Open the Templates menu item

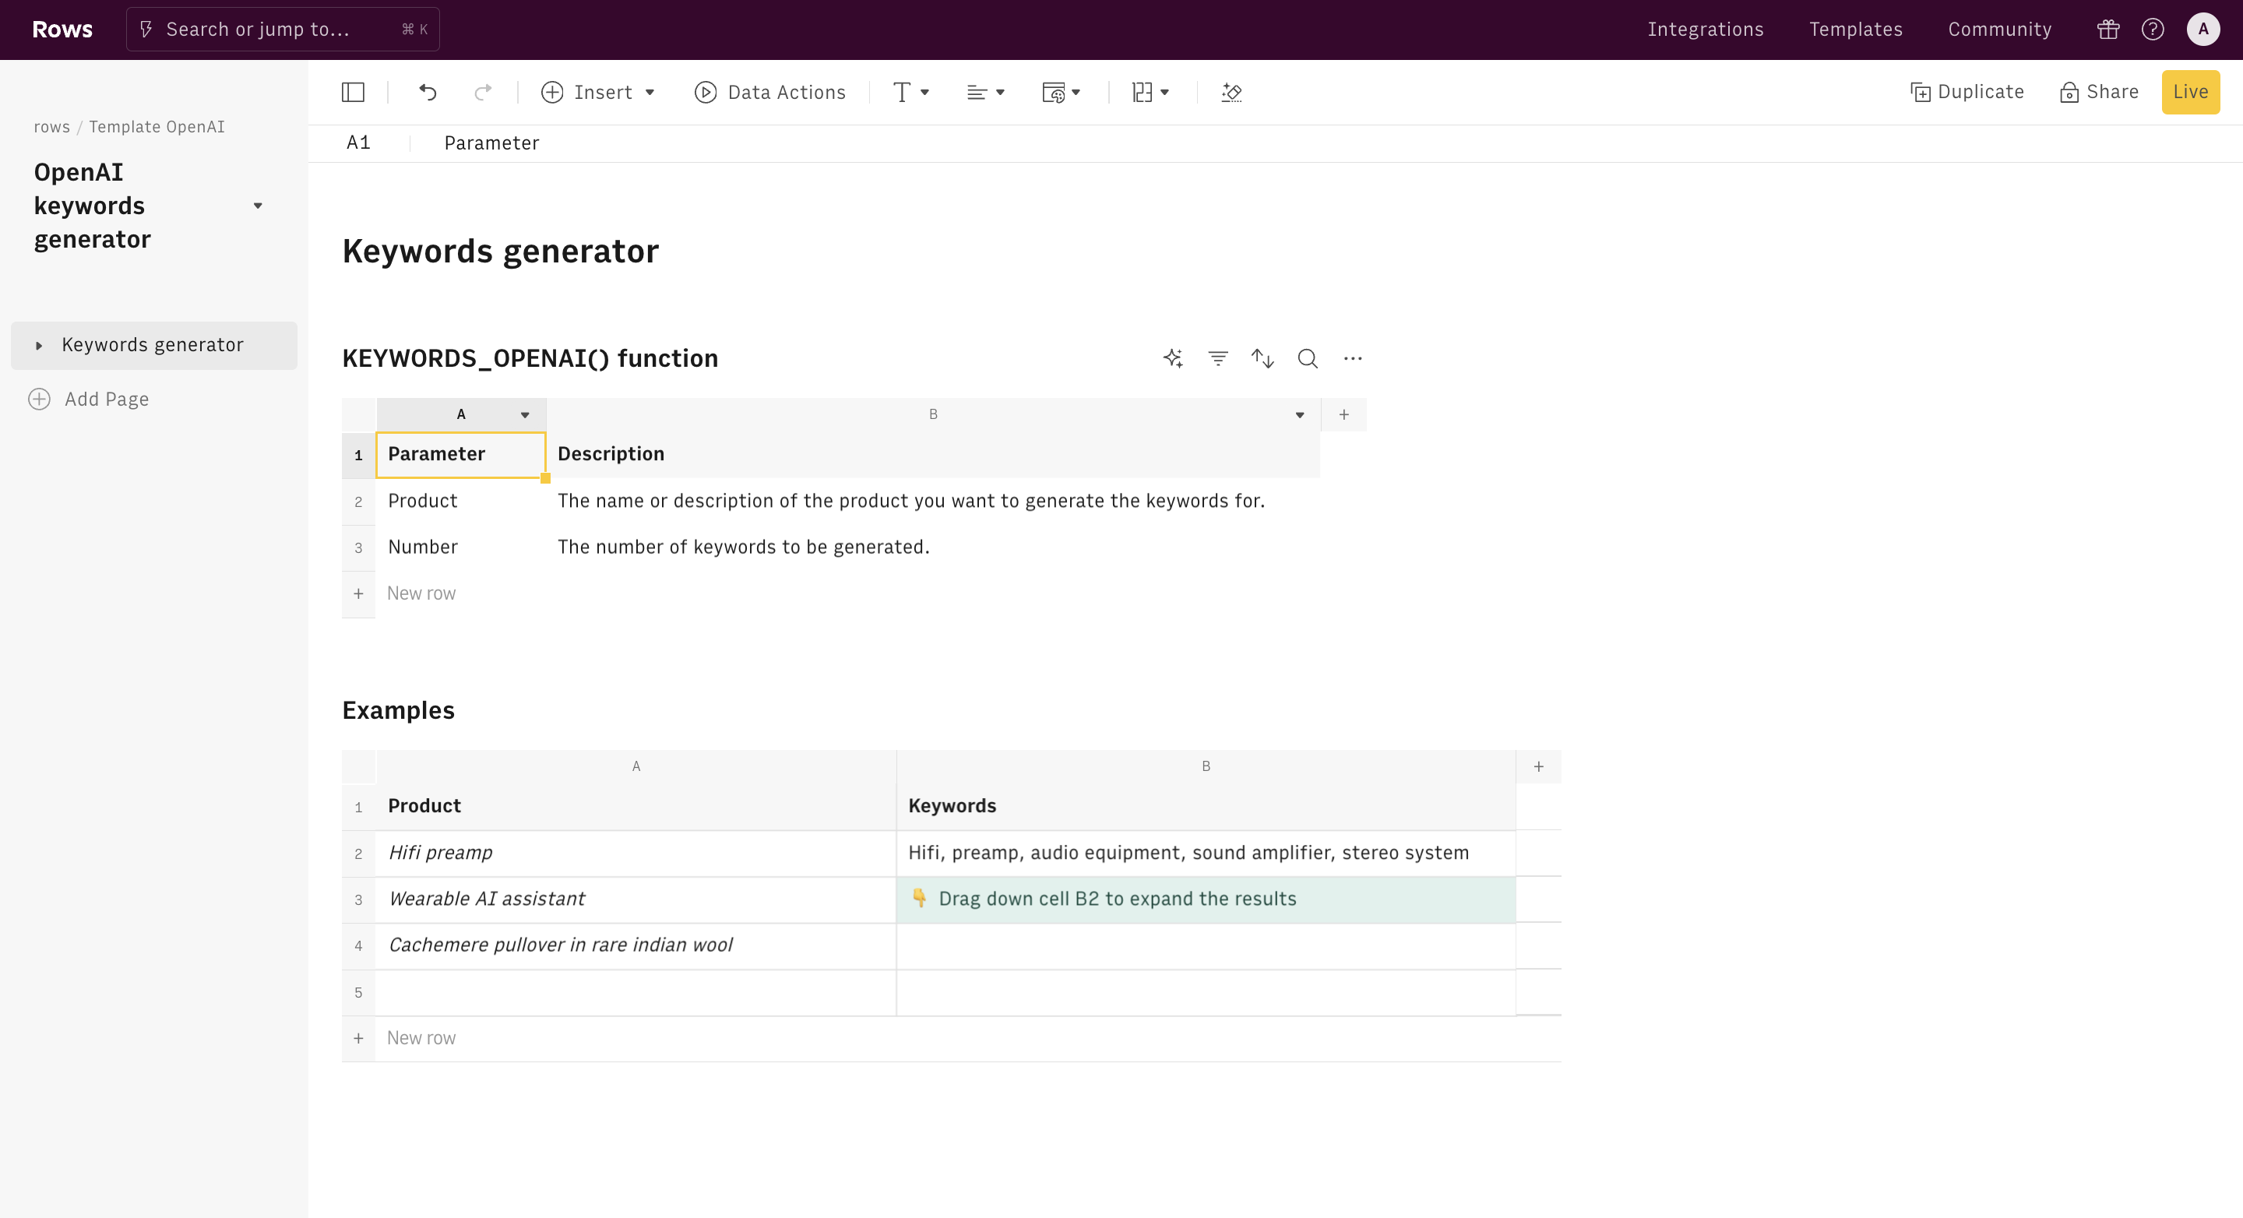1855,30
